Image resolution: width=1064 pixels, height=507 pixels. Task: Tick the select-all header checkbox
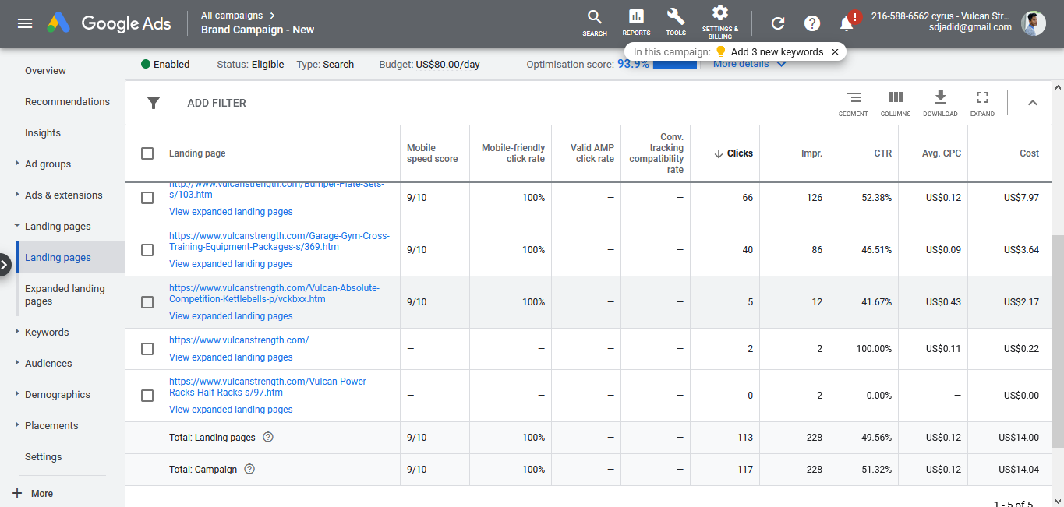147,153
